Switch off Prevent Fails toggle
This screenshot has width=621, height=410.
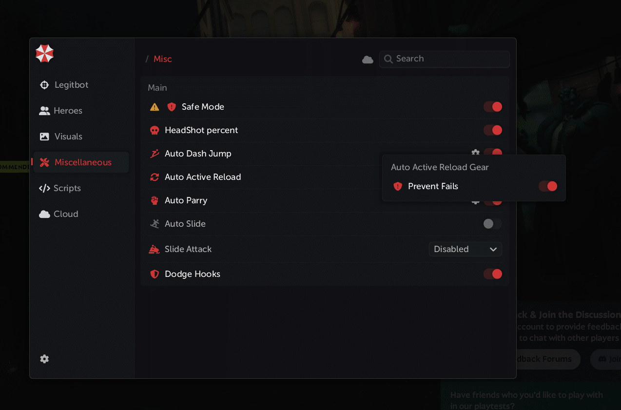[547, 186]
